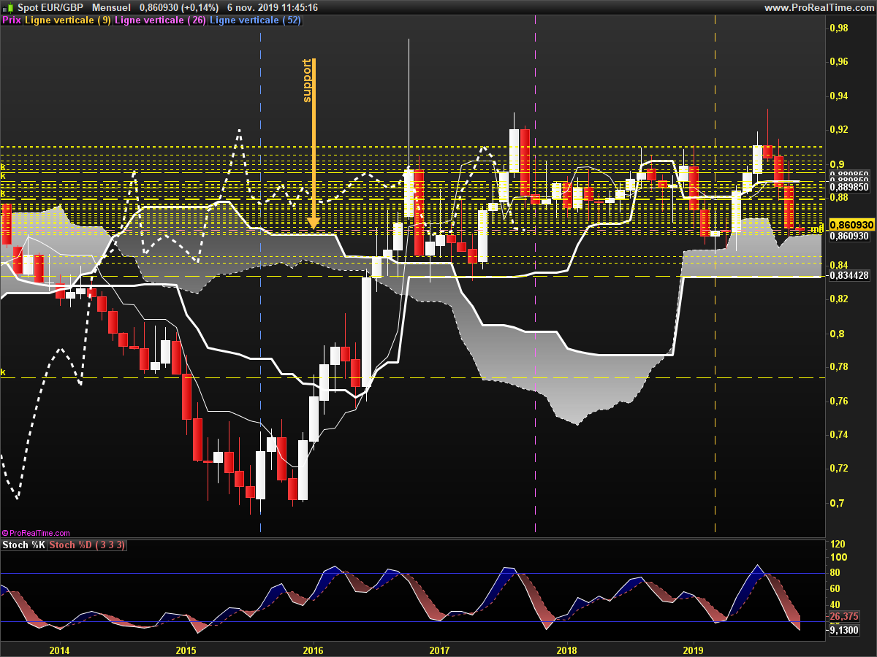Click the Mensuel timeframe label
This screenshot has width=877, height=657.
(x=111, y=7)
